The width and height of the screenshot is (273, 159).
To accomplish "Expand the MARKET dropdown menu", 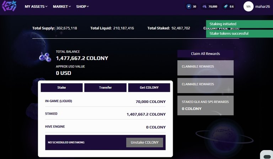I will (62, 7).
